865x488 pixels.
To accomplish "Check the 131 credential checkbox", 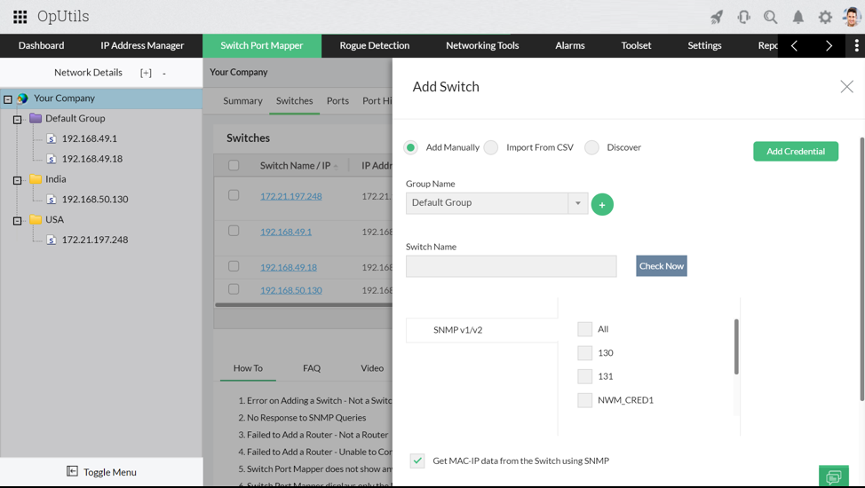I will 584,376.
